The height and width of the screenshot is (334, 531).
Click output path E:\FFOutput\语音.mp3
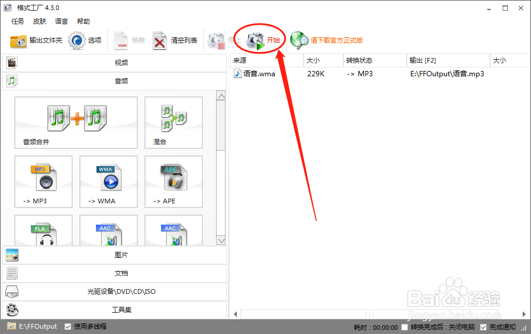pos(447,74)
